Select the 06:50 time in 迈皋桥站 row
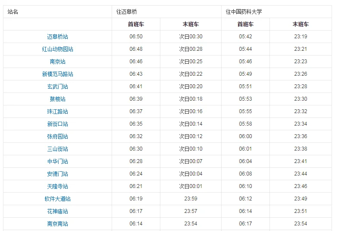 136,37
